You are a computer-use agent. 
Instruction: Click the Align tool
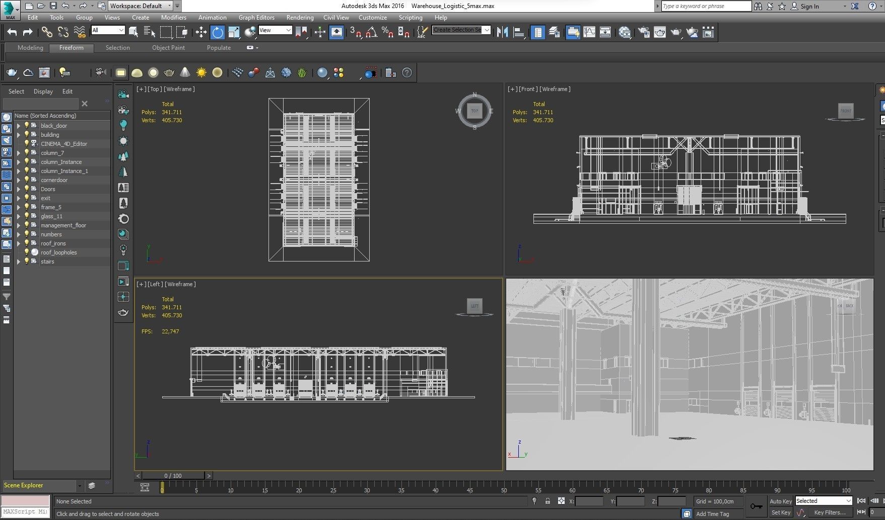click(519, 32)
